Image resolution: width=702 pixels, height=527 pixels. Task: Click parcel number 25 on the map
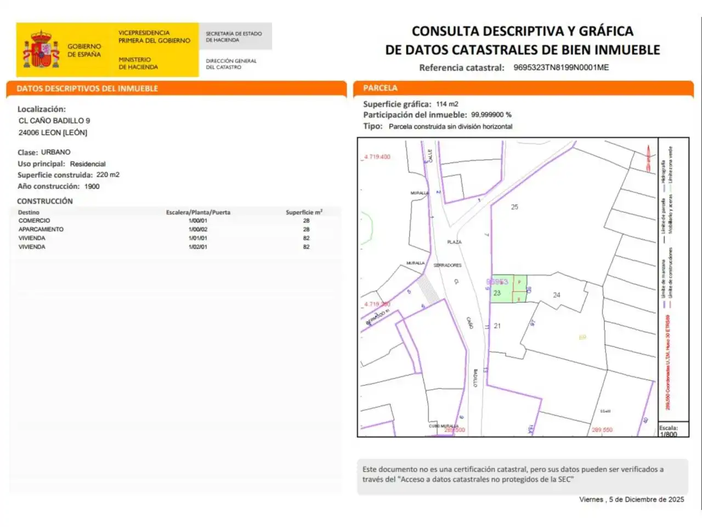(514, 207)
